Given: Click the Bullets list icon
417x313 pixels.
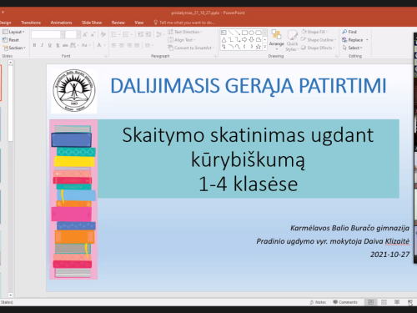Looking at the screenshot, I should click(113, 34).
